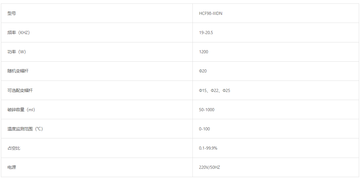Select the HCF98-IIIDN model value
361x179 pixels.
point(211,13)
